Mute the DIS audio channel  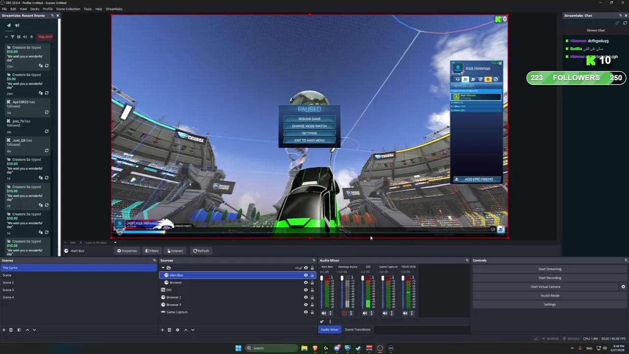point(365,313)
